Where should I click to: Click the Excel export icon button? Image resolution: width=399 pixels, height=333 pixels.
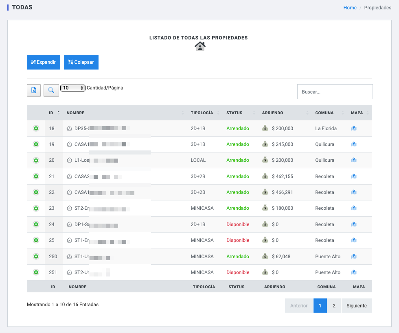tap(33, 90)
